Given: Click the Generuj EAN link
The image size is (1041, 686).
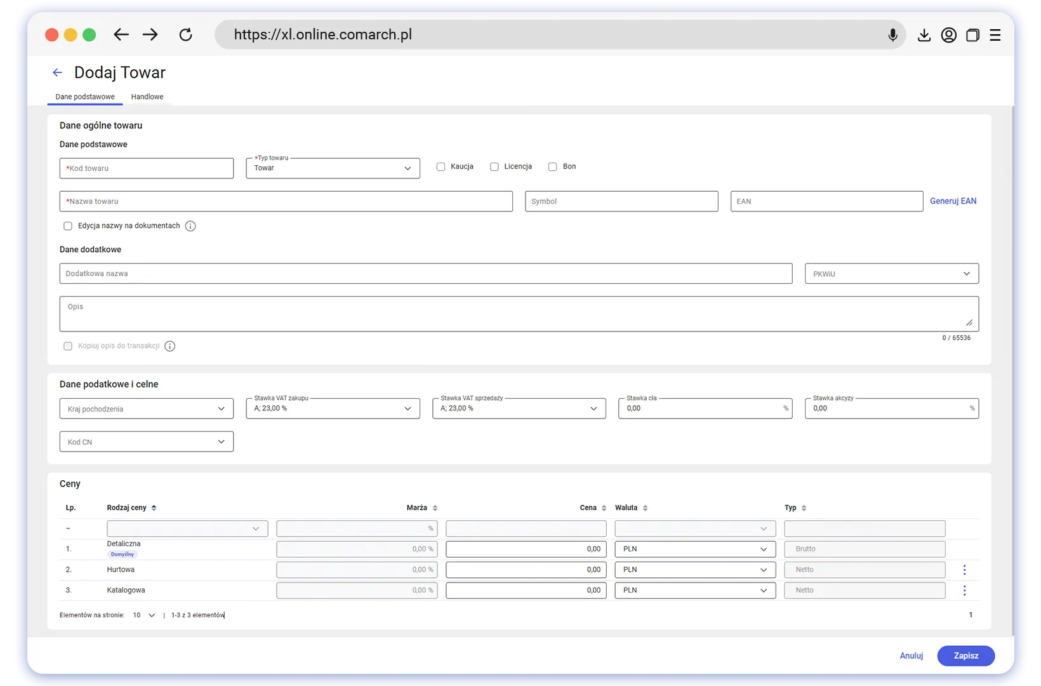Looking at the screenshot, I should pos(953,201).
